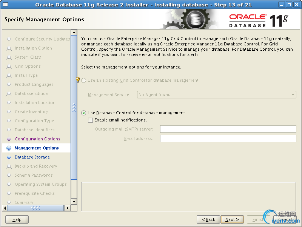
Task: Click the Database Edition step
Action: click(31, 93)
